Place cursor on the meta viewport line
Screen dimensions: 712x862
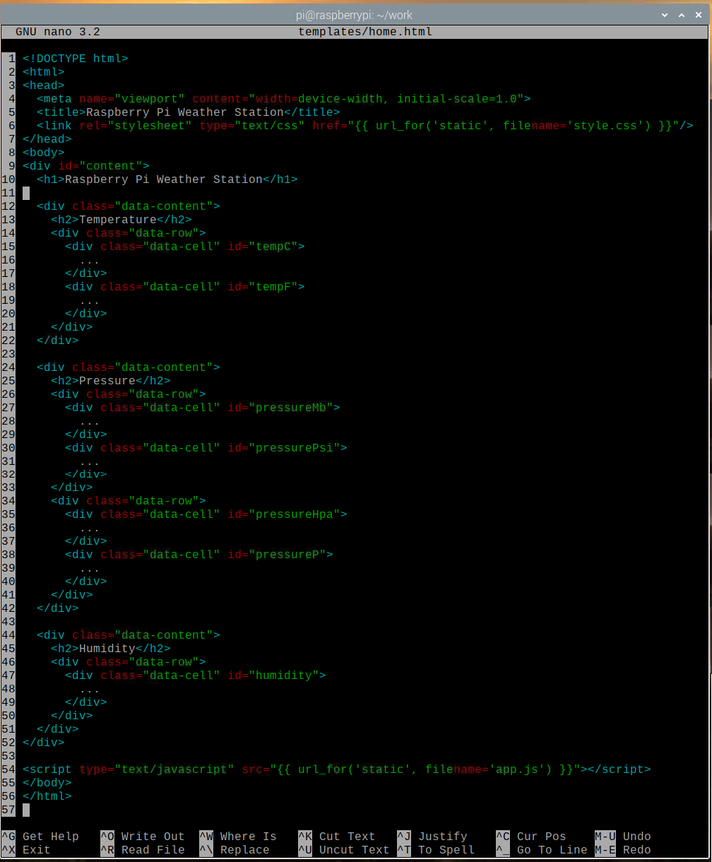click(x=284, y=99)
